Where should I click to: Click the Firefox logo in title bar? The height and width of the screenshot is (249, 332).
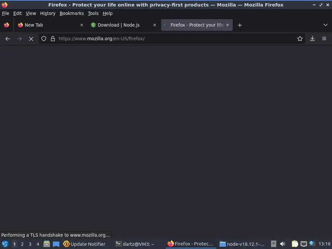point(5,5)
